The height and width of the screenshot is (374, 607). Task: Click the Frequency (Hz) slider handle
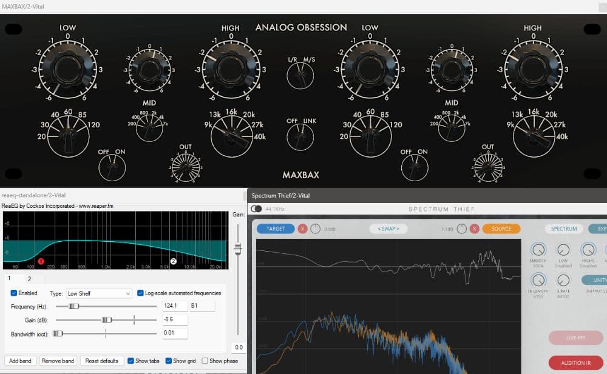(x=74, y=307)
